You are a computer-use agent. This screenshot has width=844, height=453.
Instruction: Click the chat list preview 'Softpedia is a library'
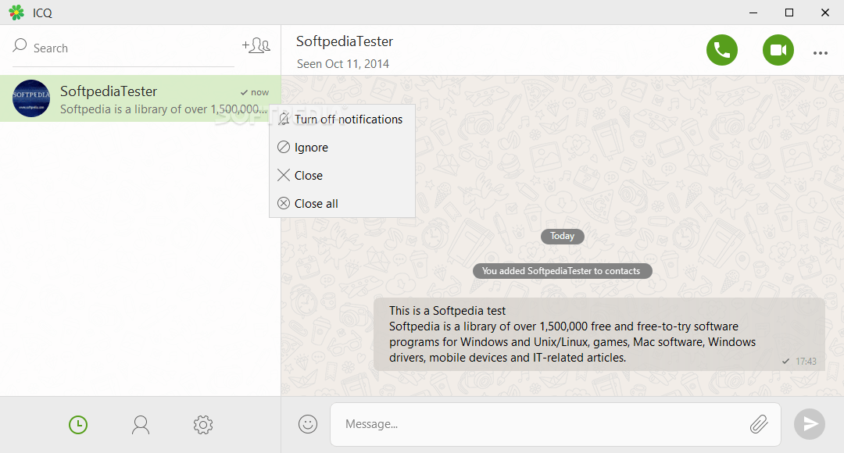pos(163,109)
